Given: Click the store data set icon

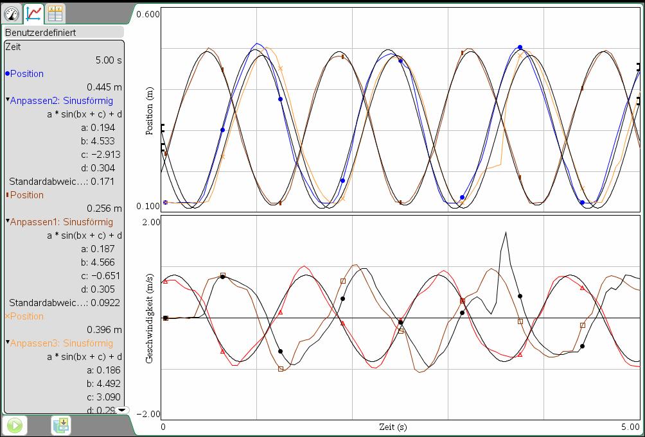Looking at the screenshot, I should click(x=61, y=425).
